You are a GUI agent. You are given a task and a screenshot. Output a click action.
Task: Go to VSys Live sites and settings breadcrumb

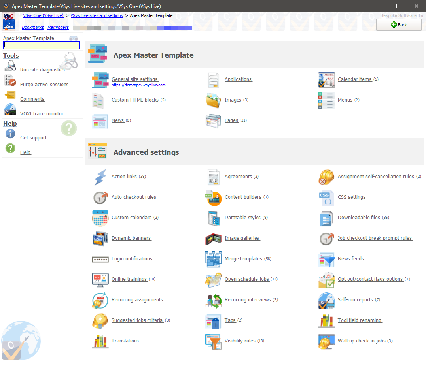97,15
